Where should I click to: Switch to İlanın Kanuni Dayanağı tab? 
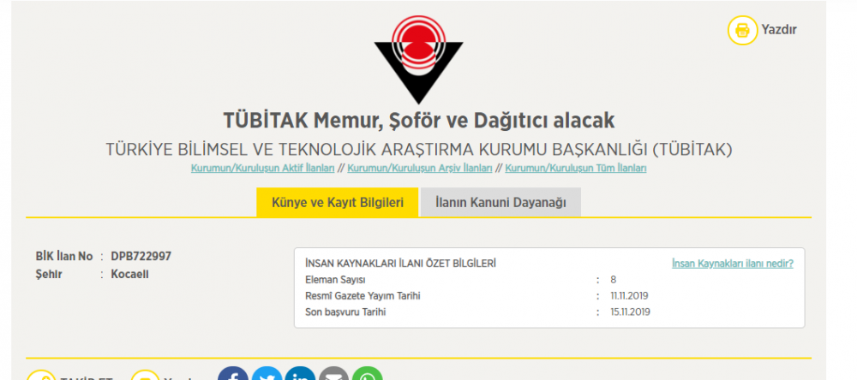500,203
